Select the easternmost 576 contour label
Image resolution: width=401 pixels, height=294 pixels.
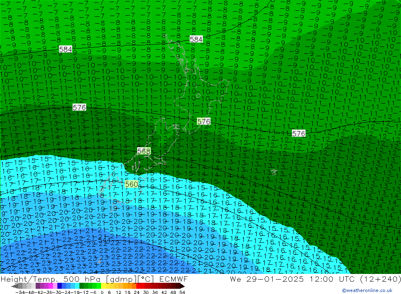coord(299,134)
